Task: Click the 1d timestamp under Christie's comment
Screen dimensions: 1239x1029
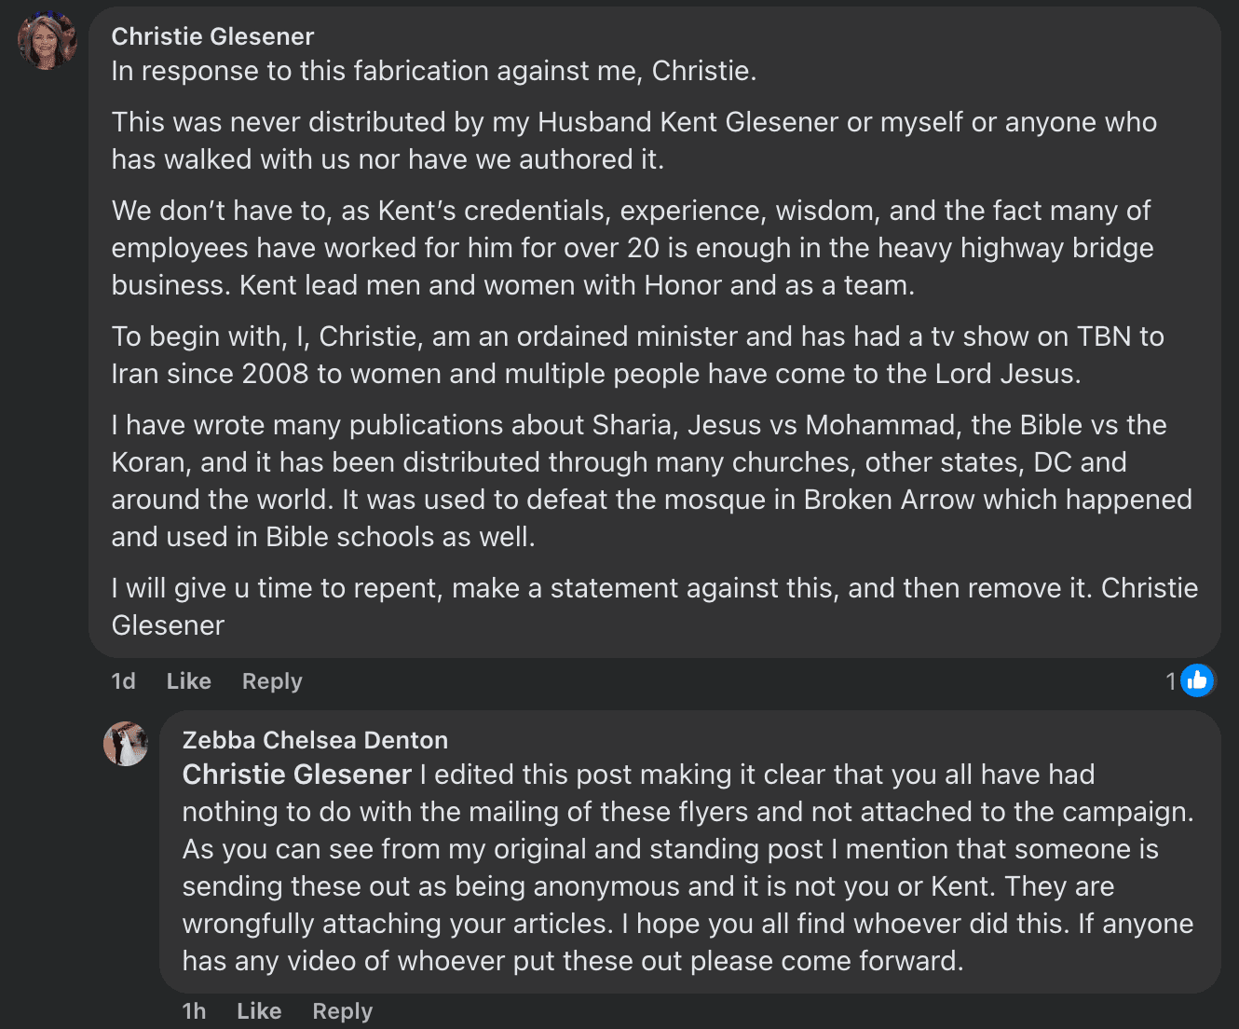Action: [123, 681]
